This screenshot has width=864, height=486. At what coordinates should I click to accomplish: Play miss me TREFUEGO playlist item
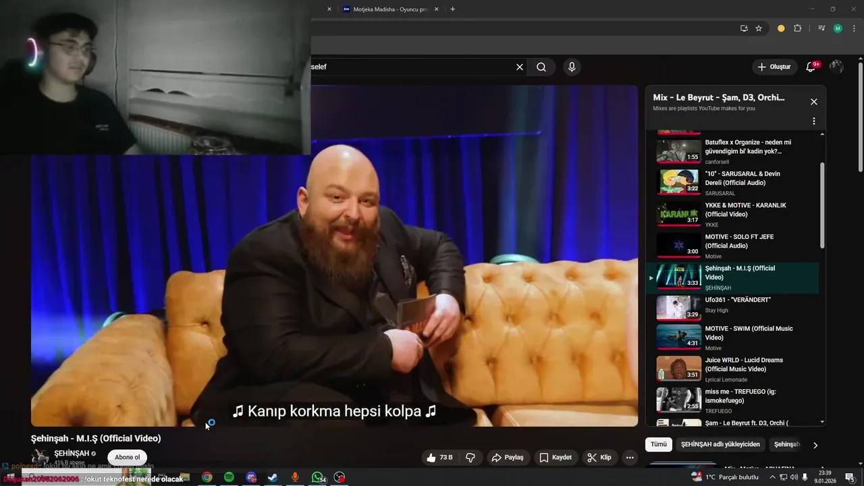coord(732,400)
